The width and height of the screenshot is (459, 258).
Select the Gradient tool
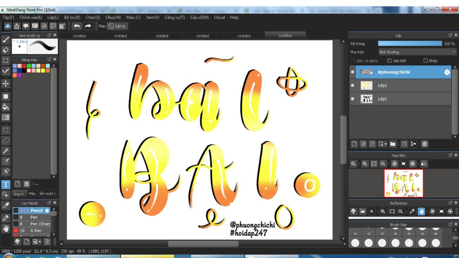click(5, 117)
